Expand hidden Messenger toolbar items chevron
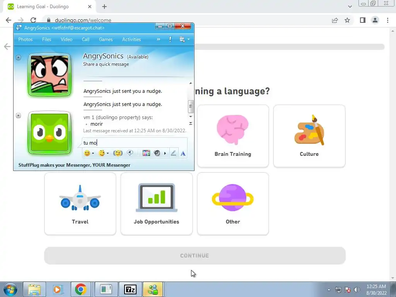The height and width of the screenshot is (297, 396). click(x=158, y=39)
